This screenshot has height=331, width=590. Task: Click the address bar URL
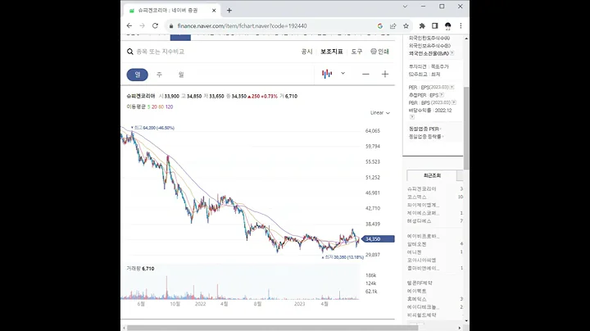[x=242, y=26]
